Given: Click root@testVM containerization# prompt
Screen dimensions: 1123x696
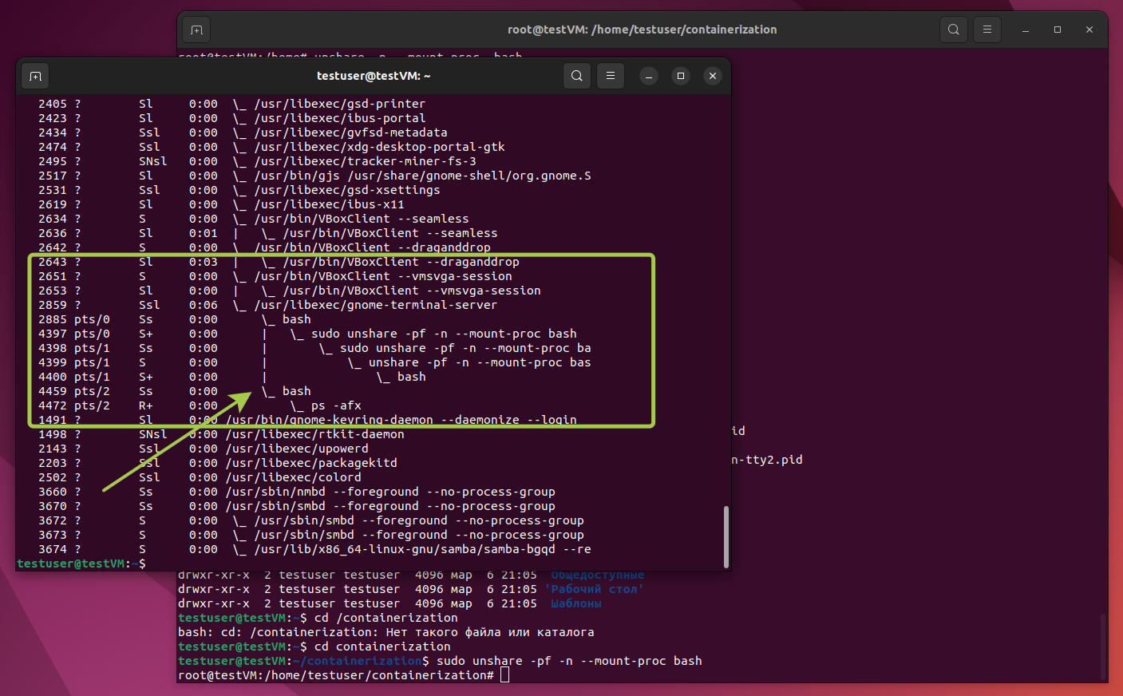Looking at the screenshot, I should point(336,675).
